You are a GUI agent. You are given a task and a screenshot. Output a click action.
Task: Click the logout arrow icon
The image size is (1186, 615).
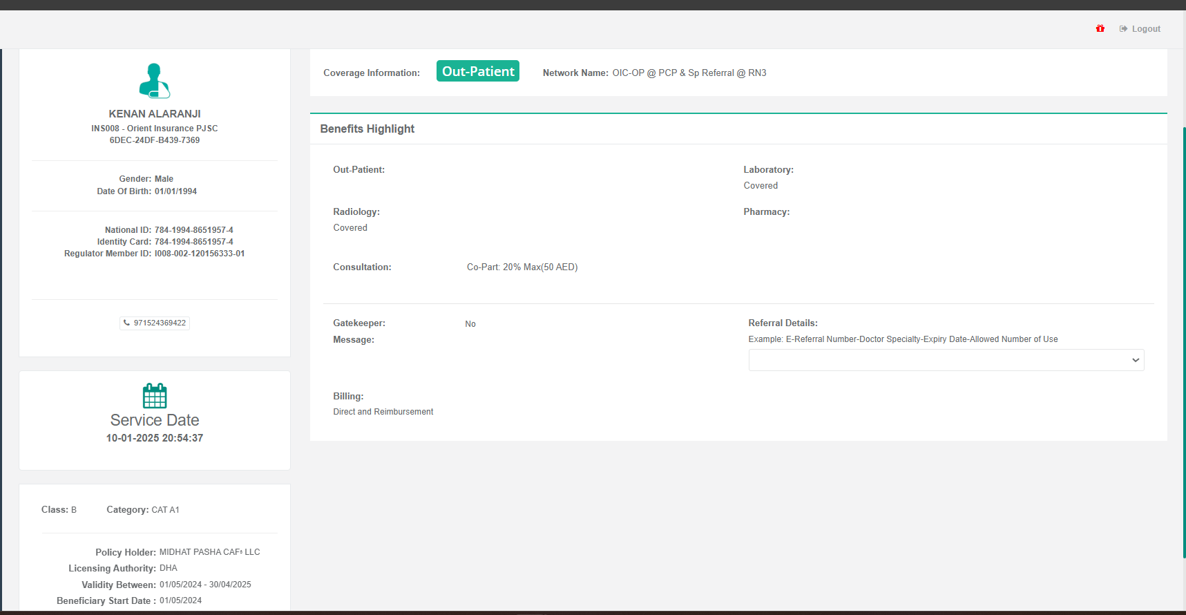tap(1123, 29)
